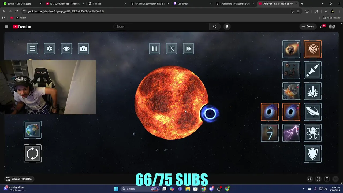Fast-forward the game simulation
Viewport: 343px width, 193px height.
188,49
